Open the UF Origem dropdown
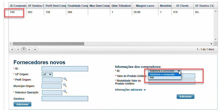The height and width of the screenshot is (112, 221). tap(47, 74)
